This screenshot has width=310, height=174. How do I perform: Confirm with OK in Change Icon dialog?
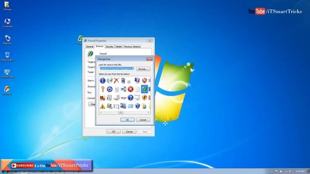(x=127, y=120)
